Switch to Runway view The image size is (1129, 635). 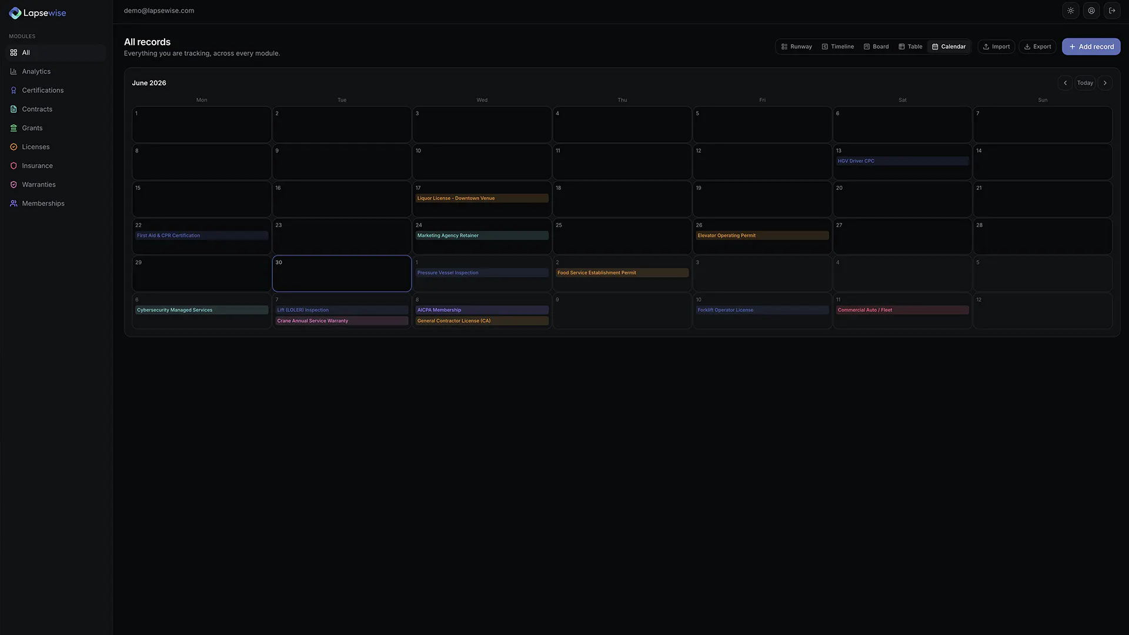[796, 46]
